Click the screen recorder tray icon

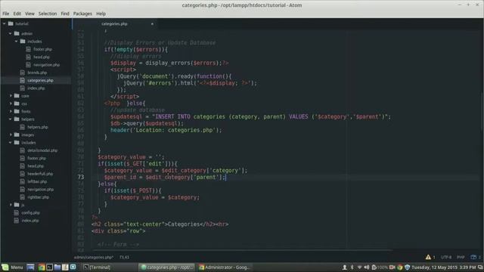tap(392, 267)
